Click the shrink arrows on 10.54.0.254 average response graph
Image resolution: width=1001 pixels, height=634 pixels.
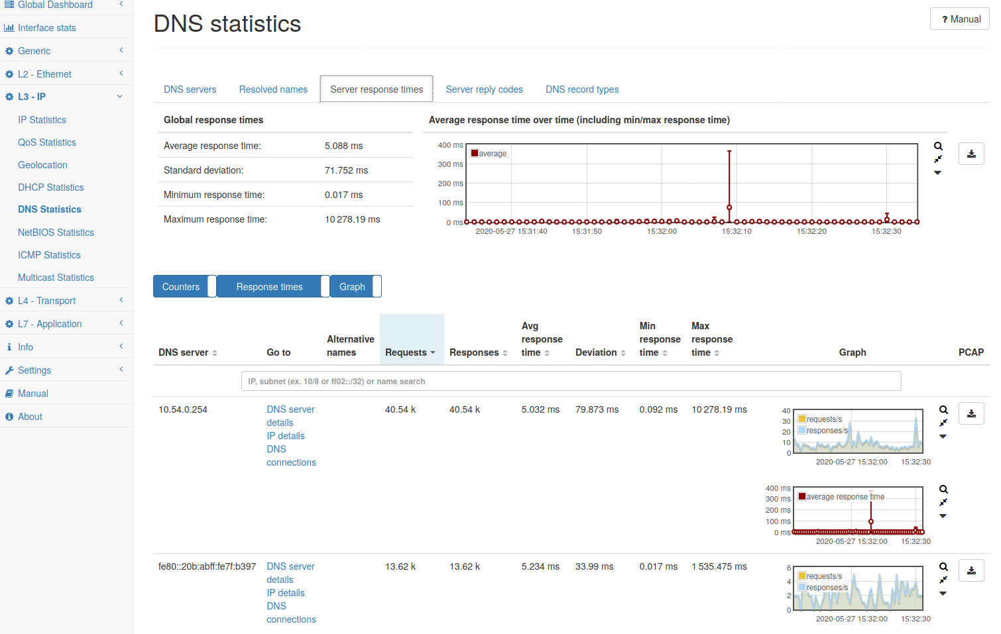[943, 502]
